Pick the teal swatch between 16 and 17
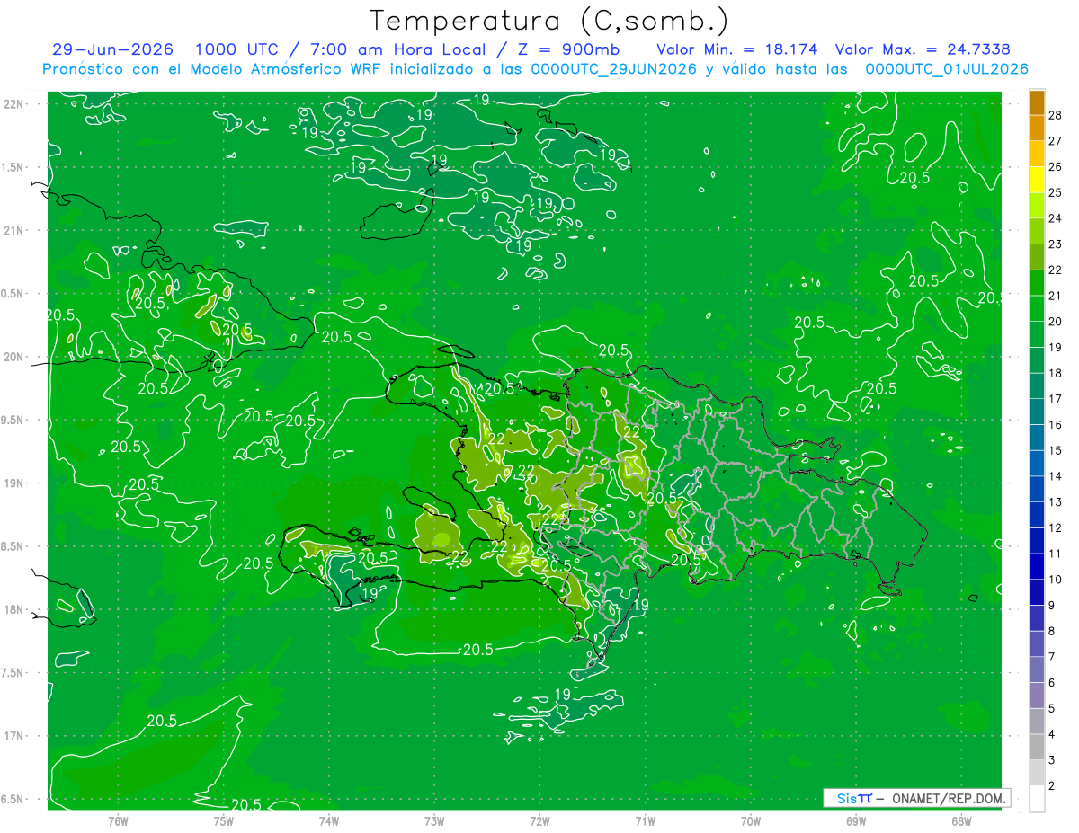Viewport: 1079px width, 833px height. [1037, 412]
